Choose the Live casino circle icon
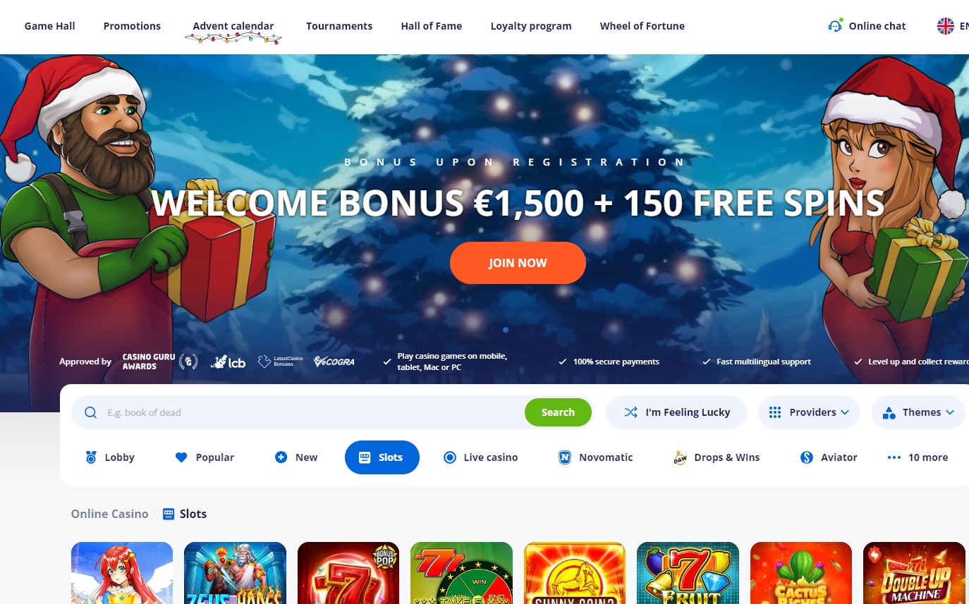 click(449, 457)
